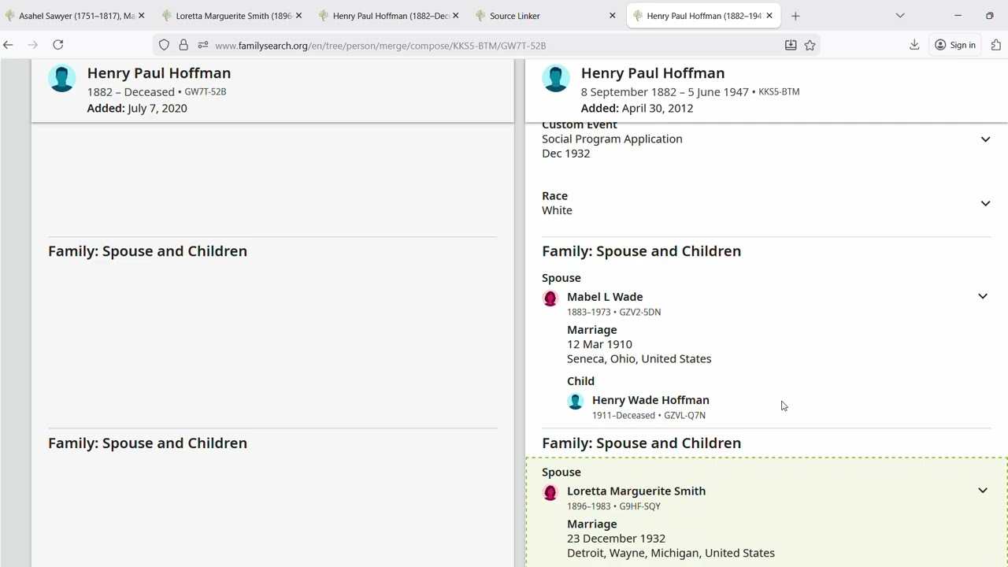Expand the Social Program Application custom event
This screenshot has width=1008, height=567.
point(985,139)
